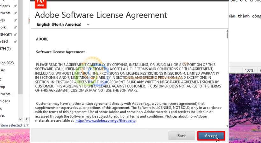
Task: Select the '17日 (1)' folder in Explorer
Action: coord(5,49)
